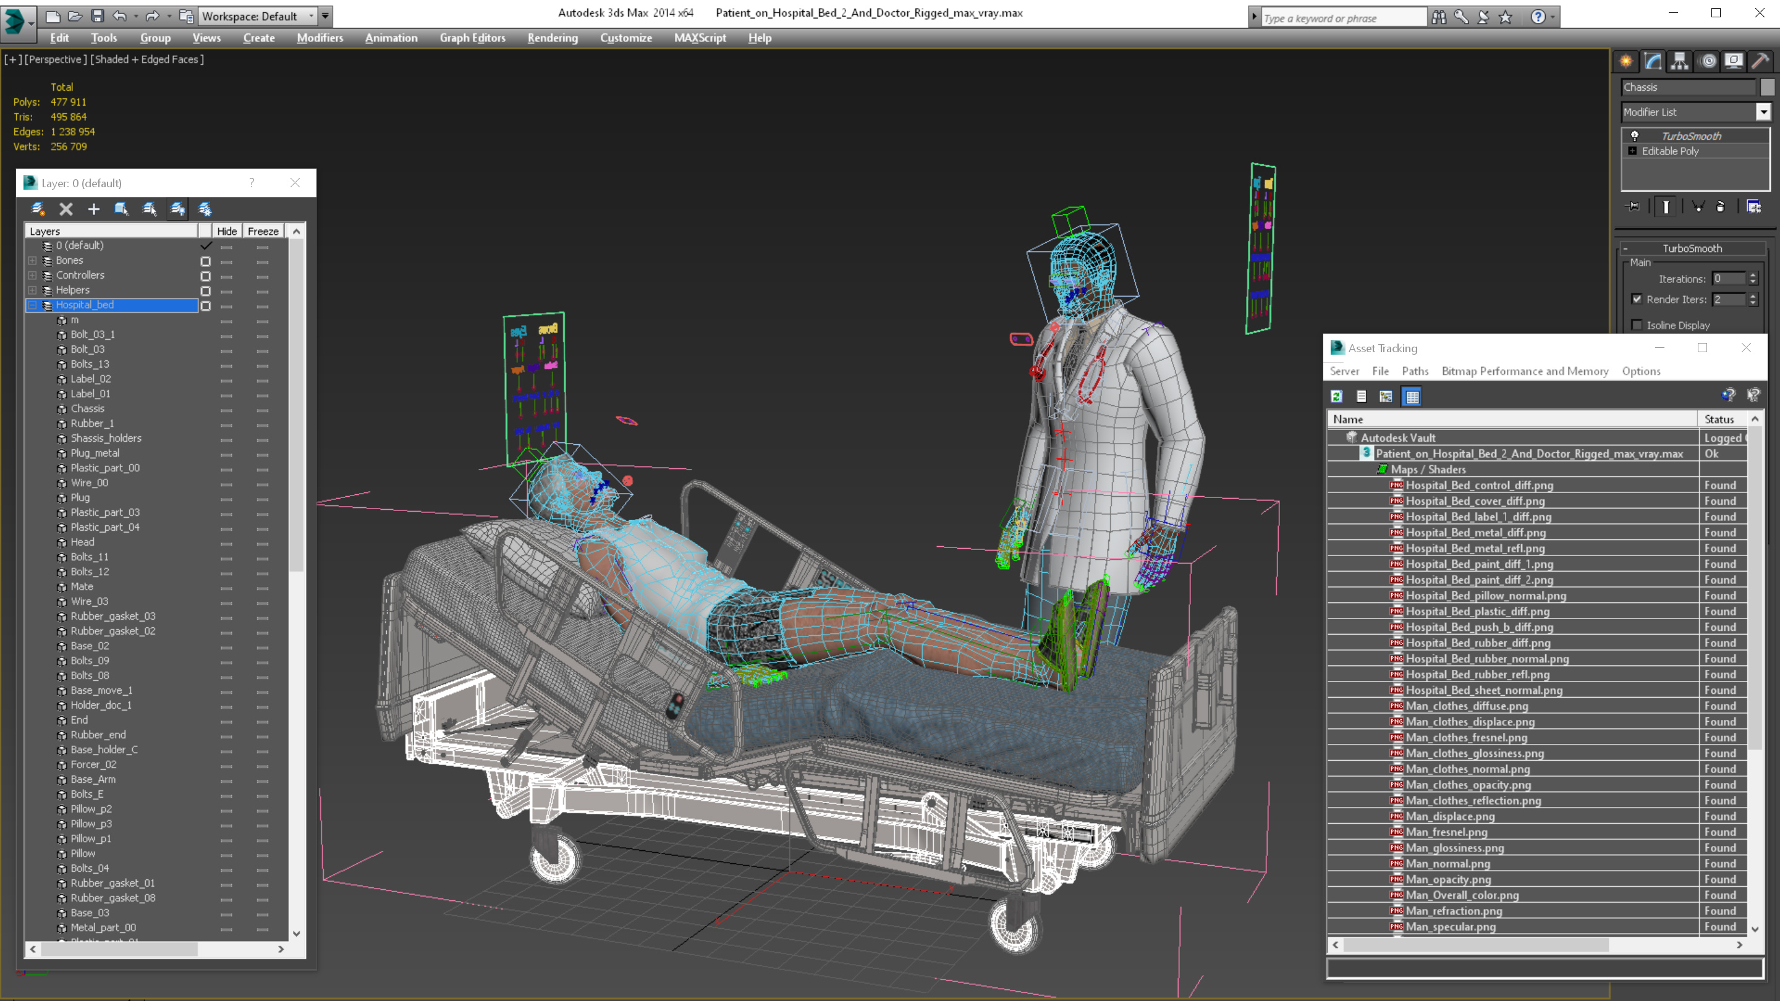The width and height of the screenshot is (1780, 1001).
Task: Expand the Bones layer tree node
Action: tap(32, 260)
